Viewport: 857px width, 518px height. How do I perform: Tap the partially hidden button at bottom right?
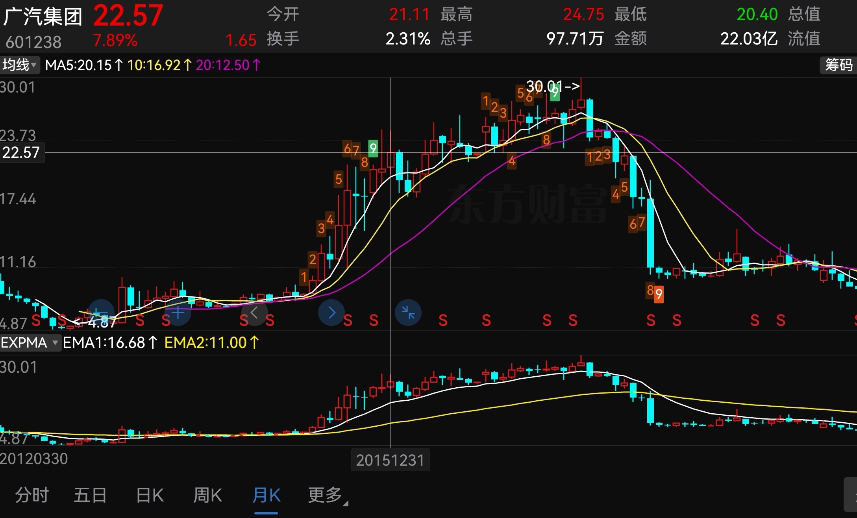tap(850, 494)
